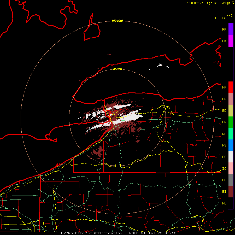This screenshot has width=235, height=235.
Task: Select the BI brown legend swatch
Action: click(x=231, y=192)
